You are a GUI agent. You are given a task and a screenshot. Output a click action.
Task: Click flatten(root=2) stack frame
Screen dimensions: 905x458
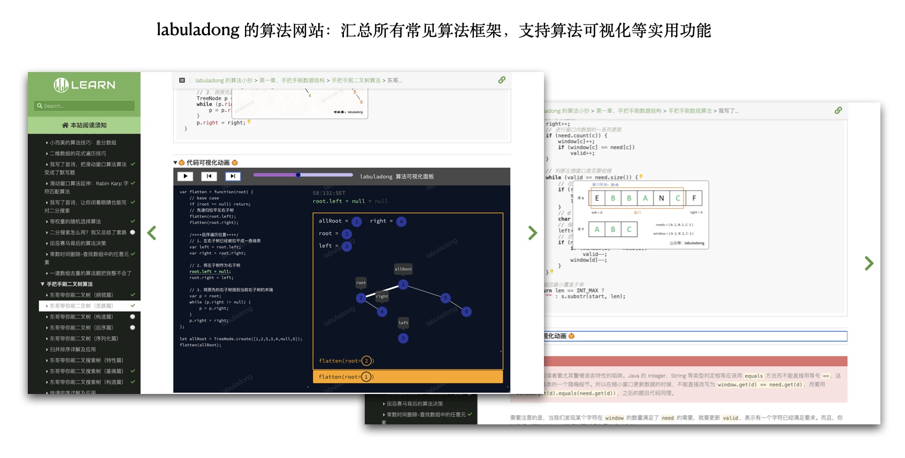click(x=346, y=361)
